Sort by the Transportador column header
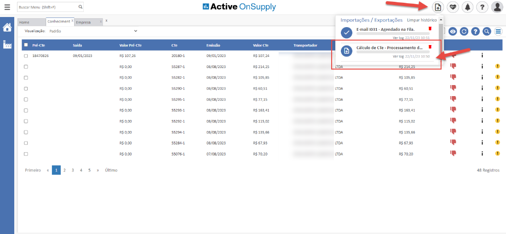506x234 pixels. tap(305, 46)
